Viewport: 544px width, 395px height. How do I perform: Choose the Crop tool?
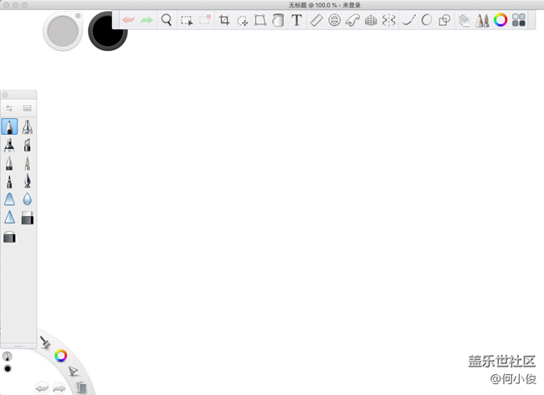tap(224, 20)
